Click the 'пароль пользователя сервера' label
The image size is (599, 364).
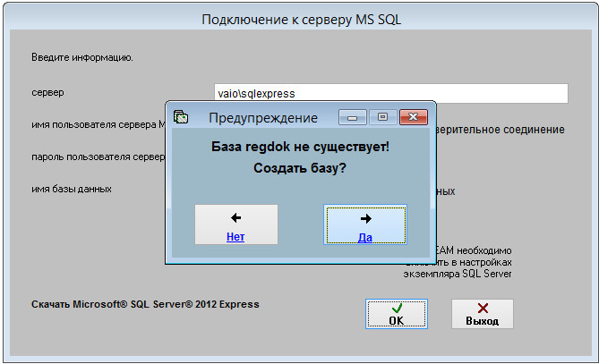[98, 157]
